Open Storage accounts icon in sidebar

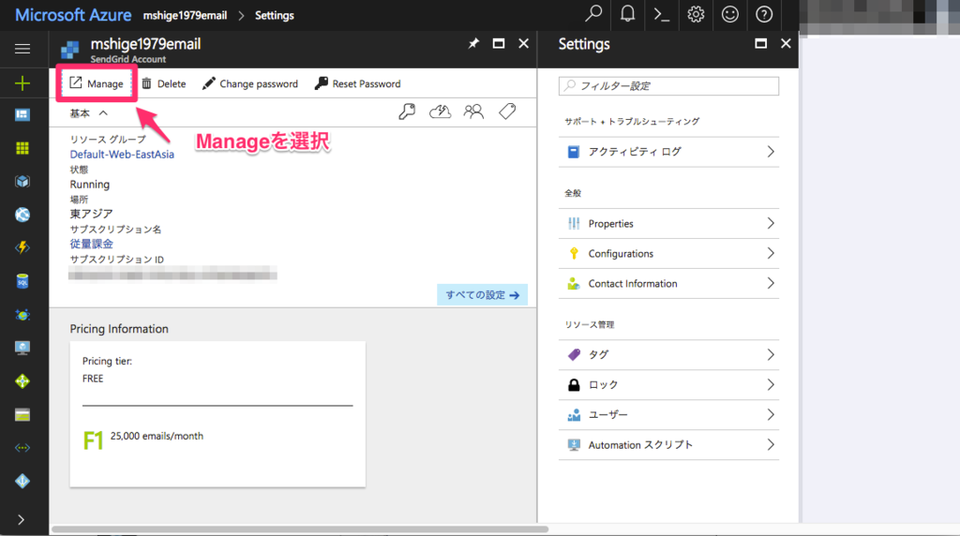click(22, 415)
